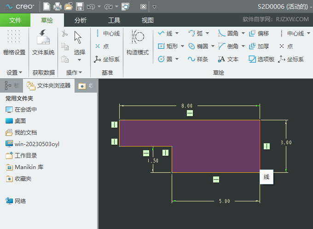313x229 pixels.
Task: Open the 文件 (File) menu tab
Action: (15, 20)
